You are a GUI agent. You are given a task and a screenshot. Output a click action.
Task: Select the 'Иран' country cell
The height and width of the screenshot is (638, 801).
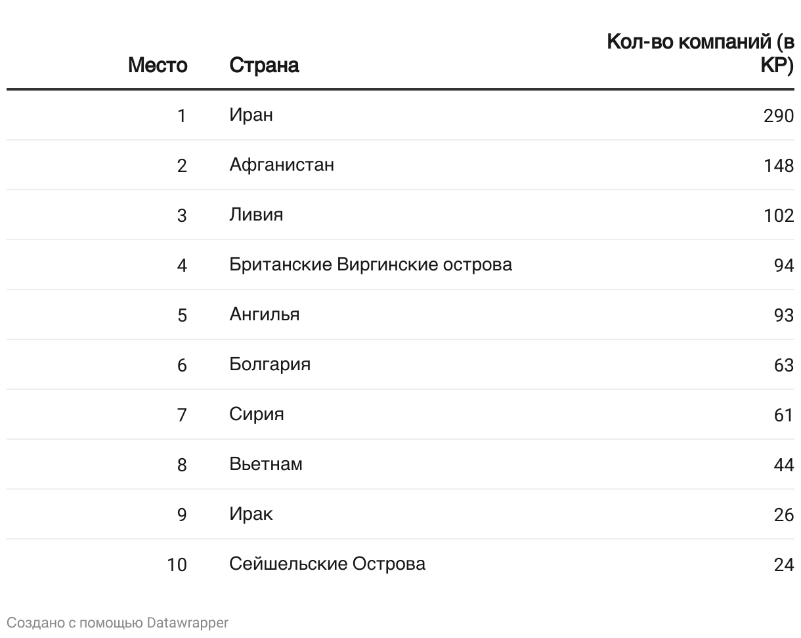click(251, 115)
